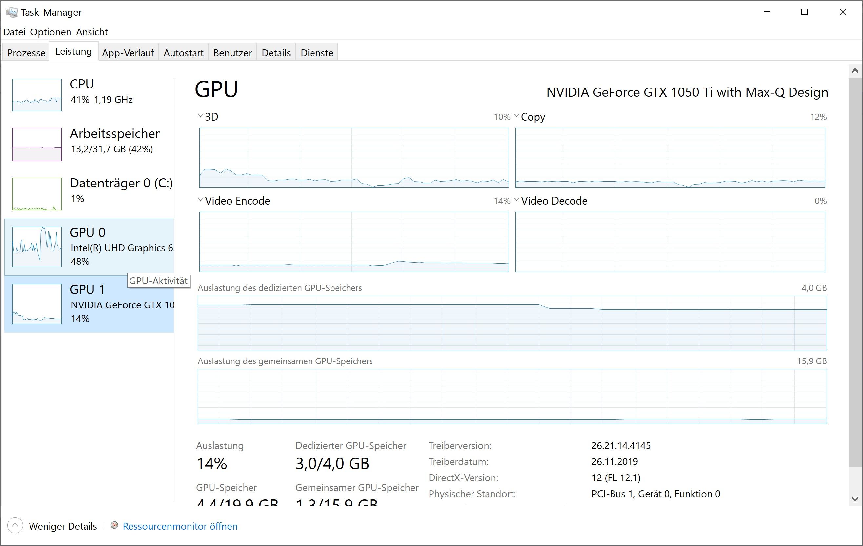
Task: Minimize the Task-Manager window
Action: (x=767, y=12)
